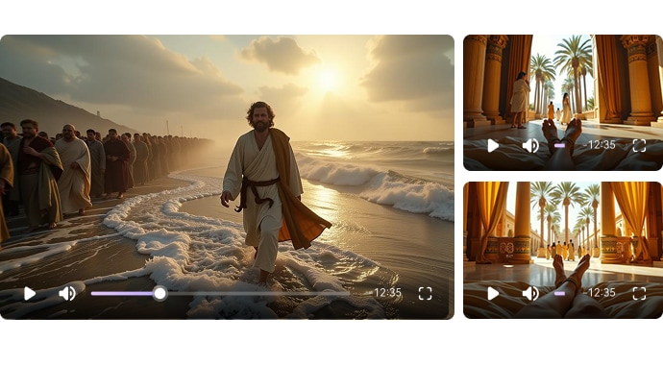Viewport: 663px width, 366px height.
Task: Click 12:35 time on top-right video
Action: (601, 145)
